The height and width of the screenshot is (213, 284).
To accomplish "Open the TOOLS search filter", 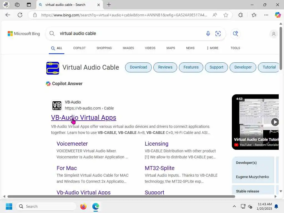I will coord(235,48).
